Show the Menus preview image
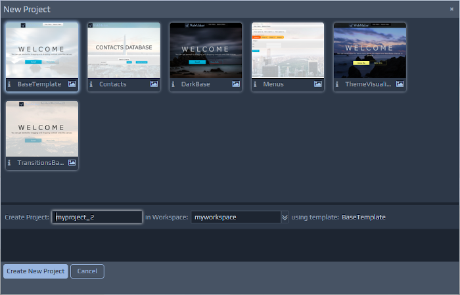This screenshot has width=460, height=295. tap(317, 84)
